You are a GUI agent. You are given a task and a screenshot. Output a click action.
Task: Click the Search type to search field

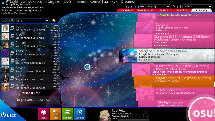tap(175, 15)
